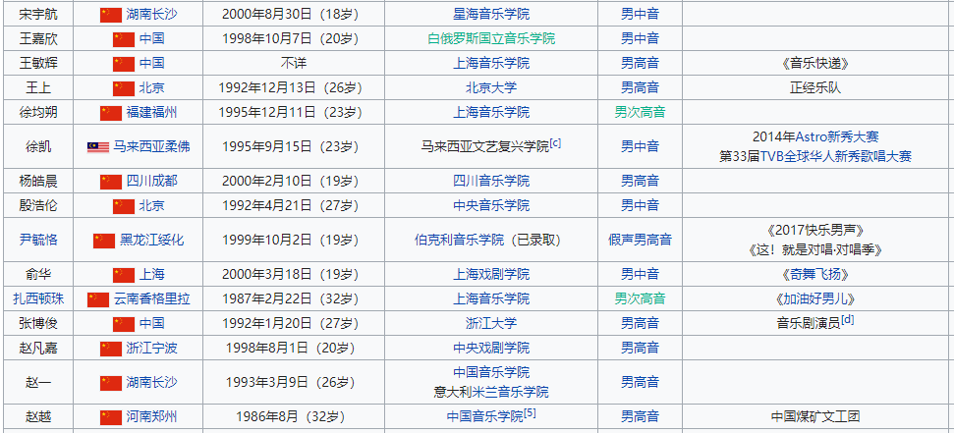Screen dimensions: 954x433
Task: Open the 男次高音 link in 徐均朔 row
Action: click(640, 112)
